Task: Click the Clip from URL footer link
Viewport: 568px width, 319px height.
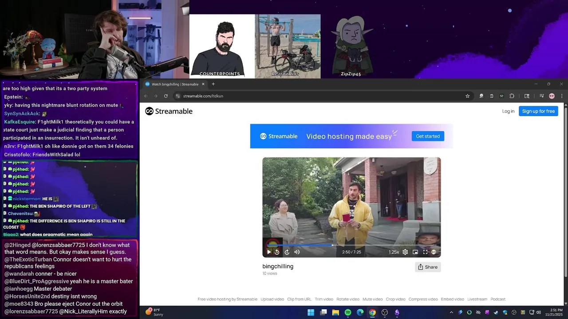Action: pos(299,299)
